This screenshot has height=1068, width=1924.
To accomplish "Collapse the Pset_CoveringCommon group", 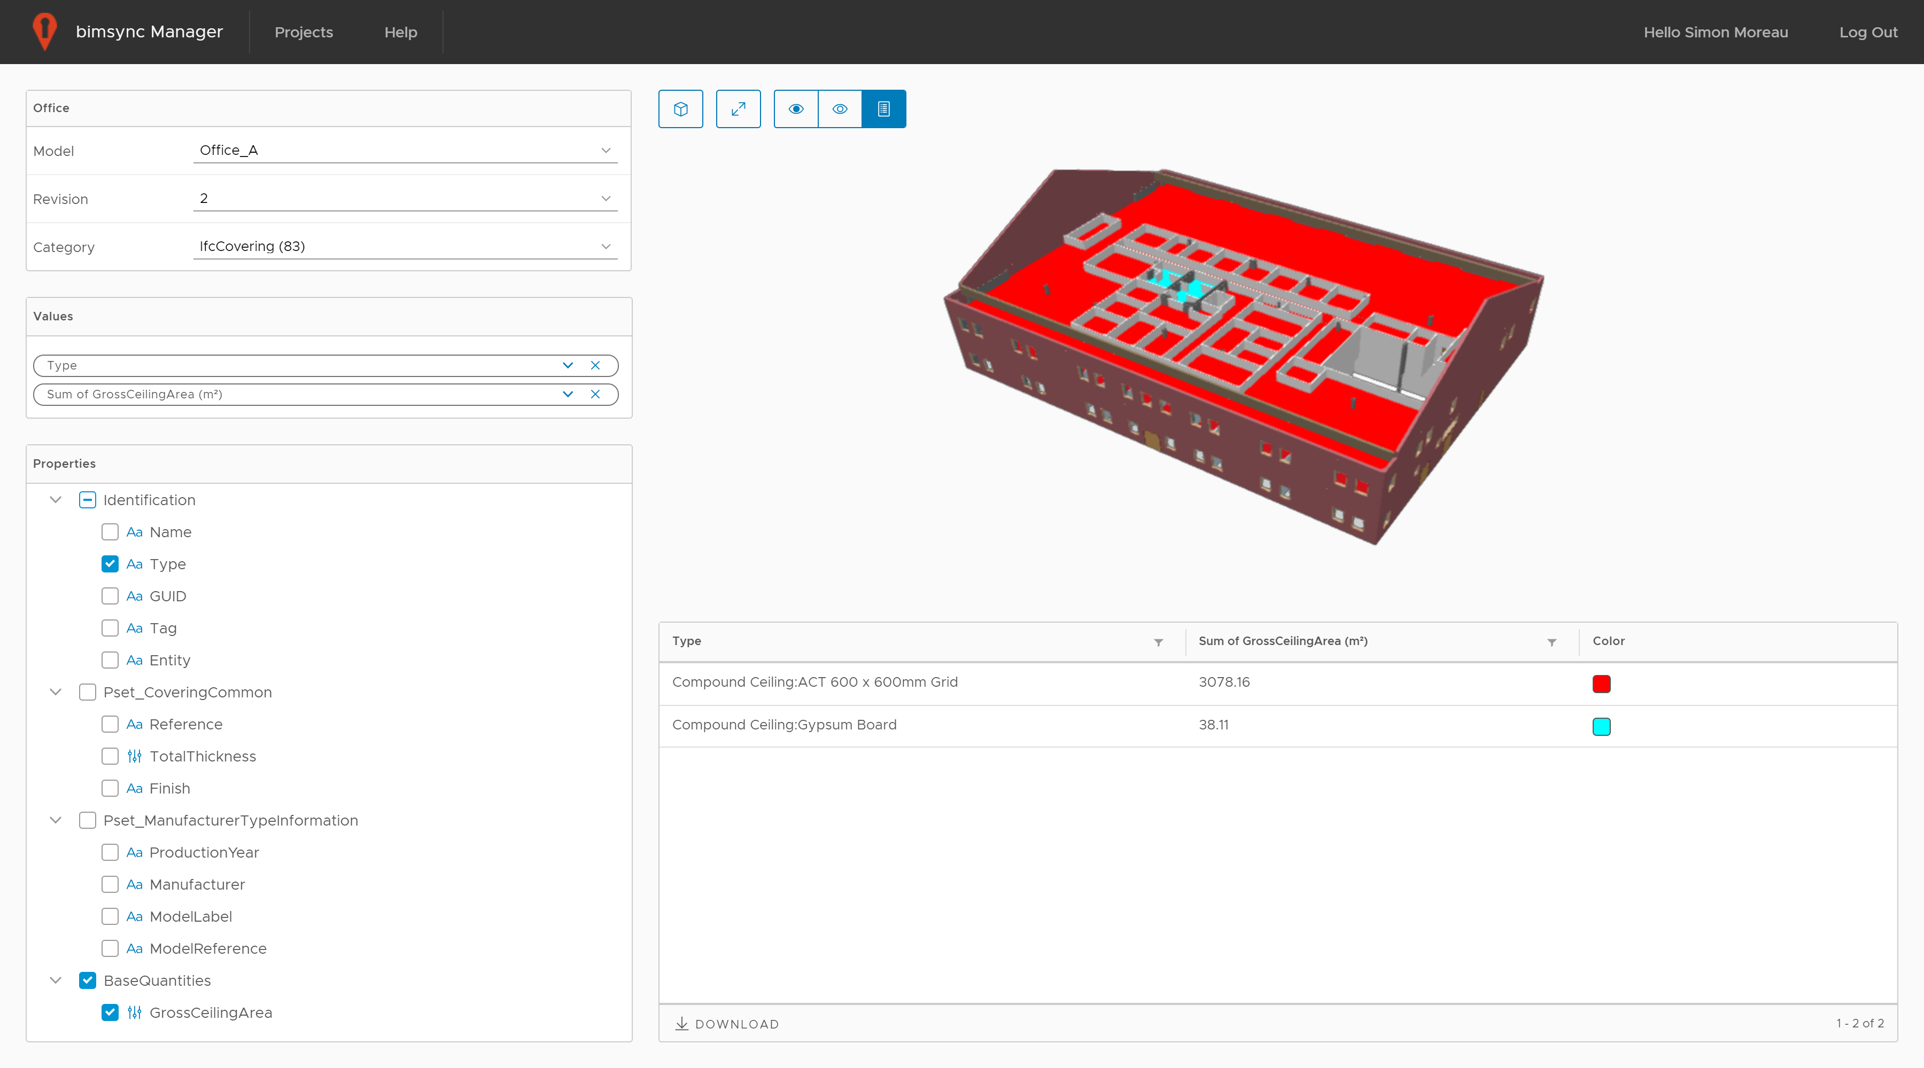I will click(x=55, y=692).
